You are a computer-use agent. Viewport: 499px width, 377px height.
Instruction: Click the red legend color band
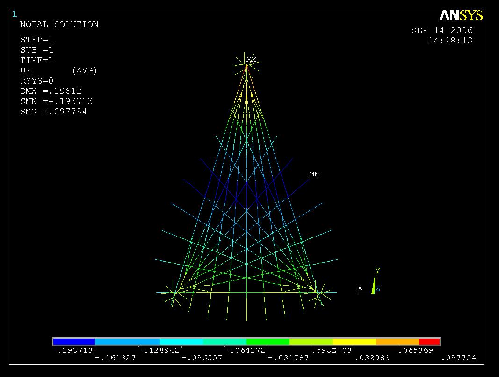point(429,342)
